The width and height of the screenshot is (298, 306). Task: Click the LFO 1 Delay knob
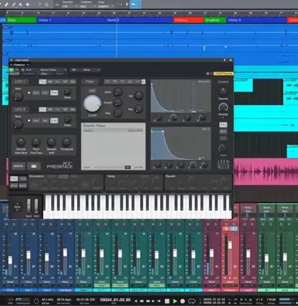[67, 92]
